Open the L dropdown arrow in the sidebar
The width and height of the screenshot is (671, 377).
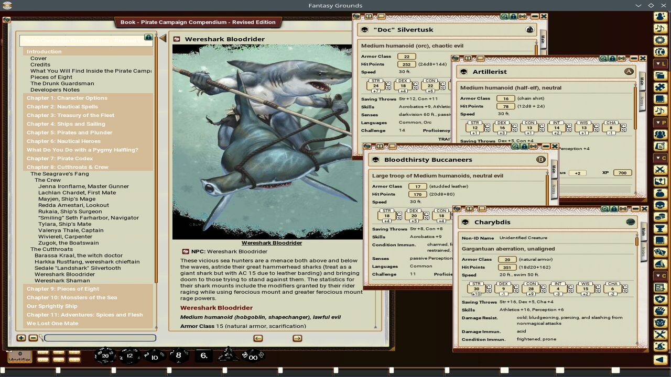[657, 63]
